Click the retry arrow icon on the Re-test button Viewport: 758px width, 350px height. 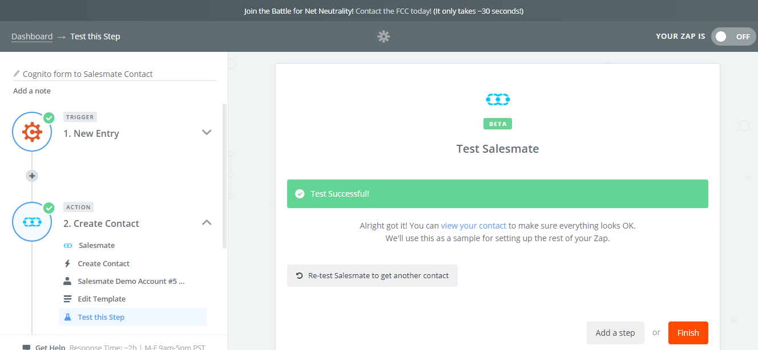(299, 275)
